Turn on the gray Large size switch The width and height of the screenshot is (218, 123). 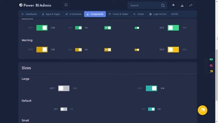point(64,88)
